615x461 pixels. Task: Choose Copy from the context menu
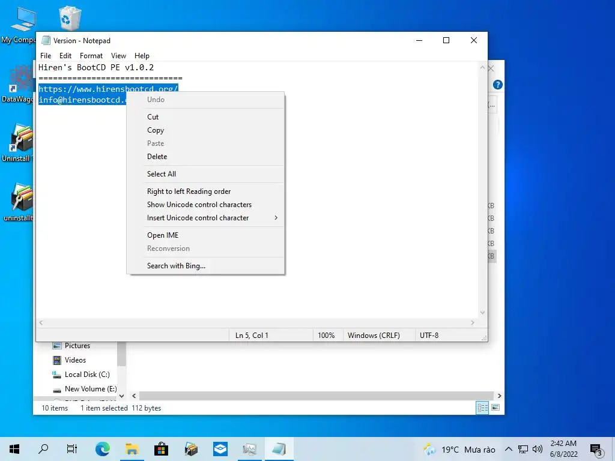point(205,130)
